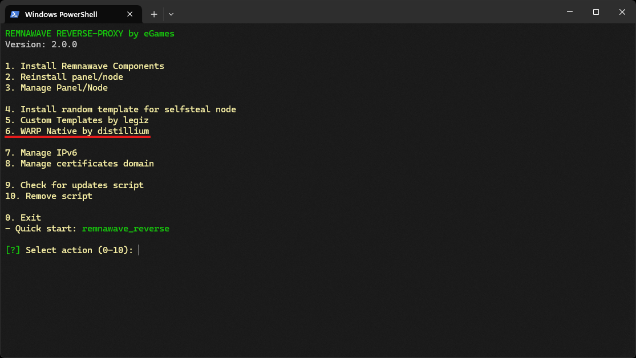The width and height of the screenshot is (636, 358).
Task: Click '10. Remove script' line
Action: pyautogui.click(x=48, y=196)
